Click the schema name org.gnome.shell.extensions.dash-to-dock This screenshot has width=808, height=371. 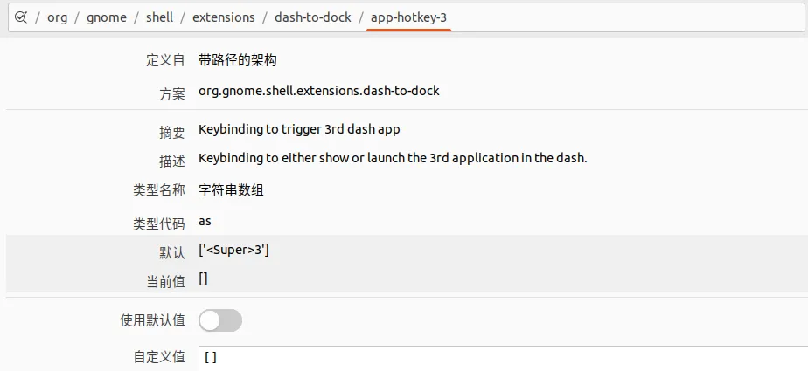(x=318, y=91)
